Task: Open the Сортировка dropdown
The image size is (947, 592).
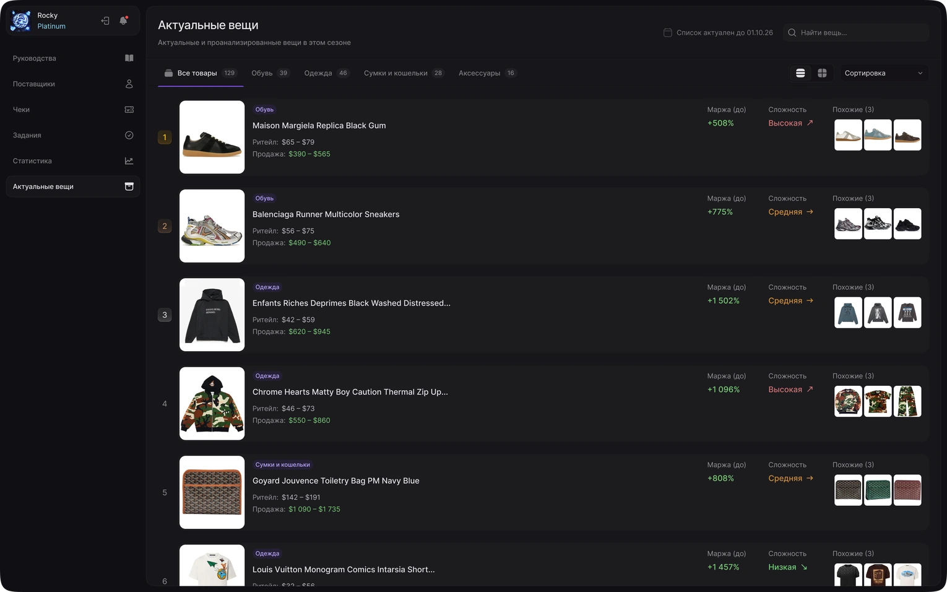Action: tap(883, 73)
